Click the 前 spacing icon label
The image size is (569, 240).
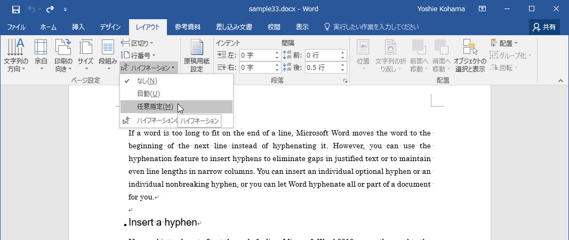point(292,55)
